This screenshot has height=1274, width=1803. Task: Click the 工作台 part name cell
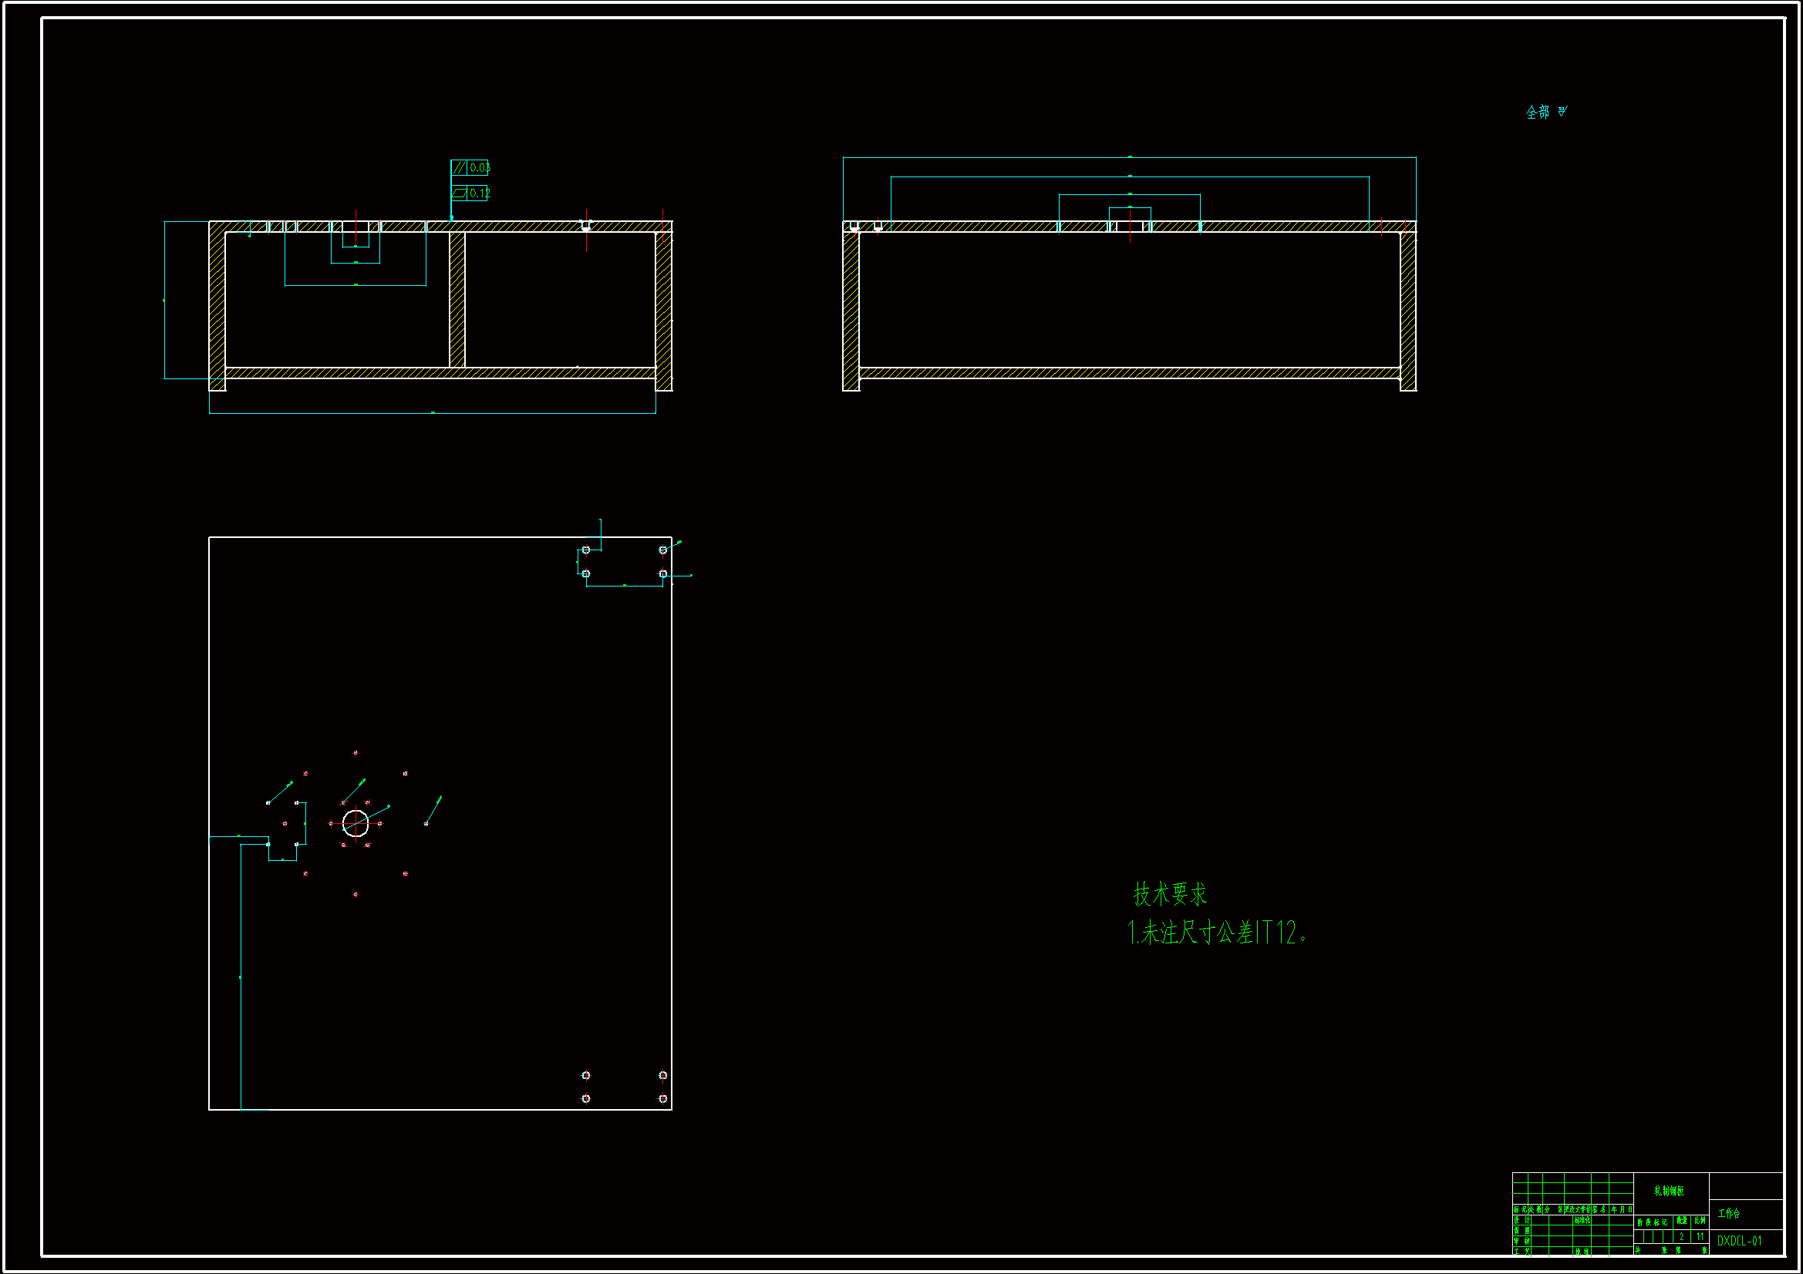coord(1728,1214)
